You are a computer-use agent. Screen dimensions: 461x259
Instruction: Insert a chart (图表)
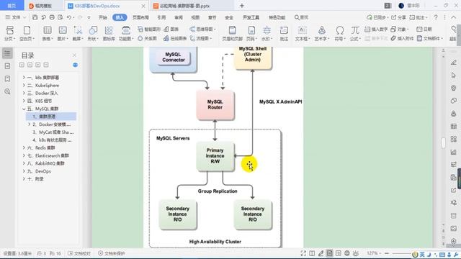point(171,29)
